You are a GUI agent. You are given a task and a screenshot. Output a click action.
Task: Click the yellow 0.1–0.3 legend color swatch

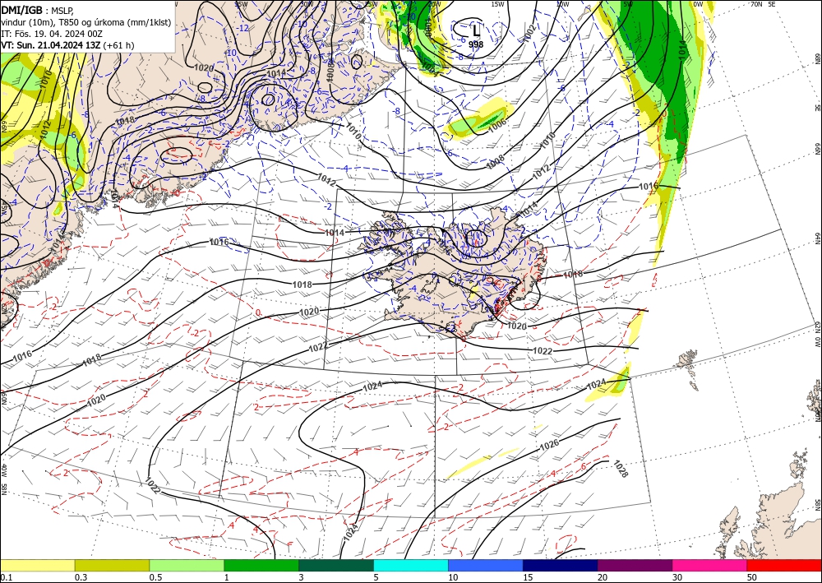(37, 565)
